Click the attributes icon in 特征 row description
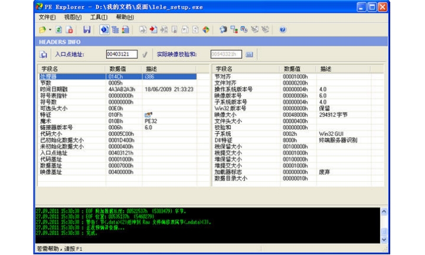 point(148,115)
